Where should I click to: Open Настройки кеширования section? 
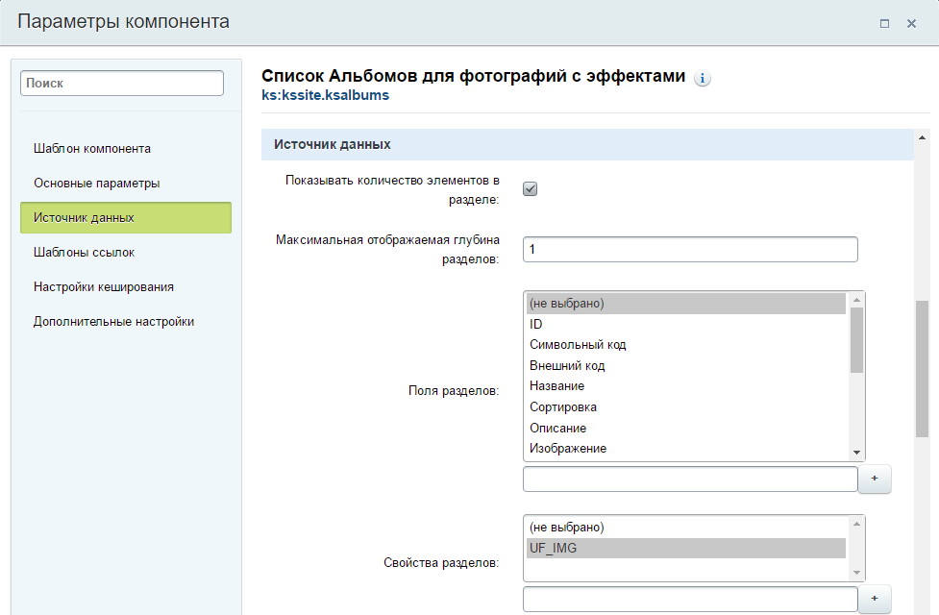pyautogui.click(x=104, y=287)
